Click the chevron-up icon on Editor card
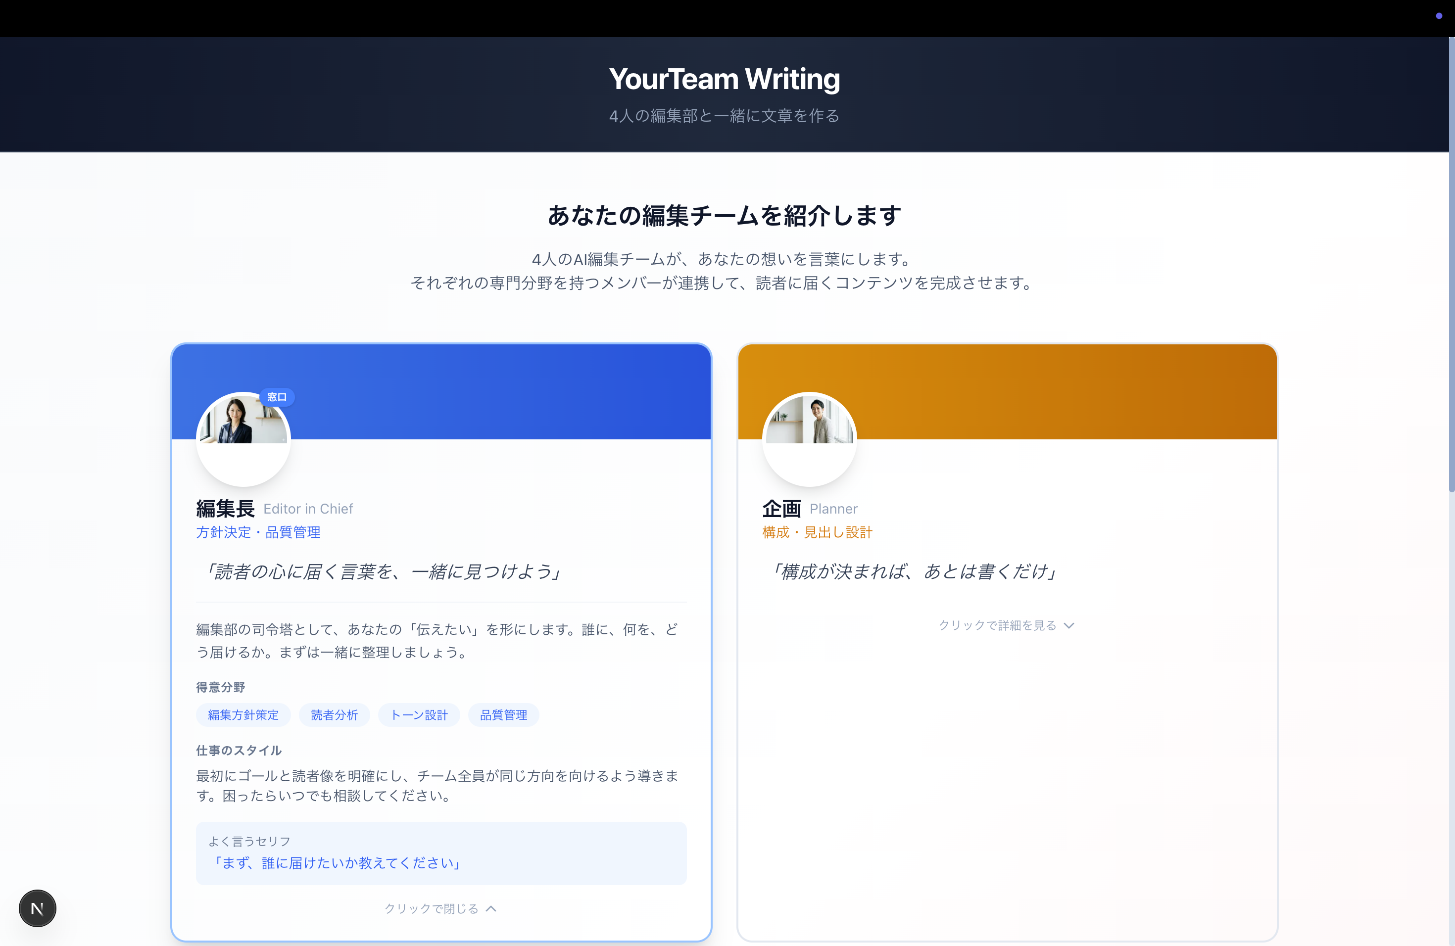 pyautogui.click(x=491, y=909)
